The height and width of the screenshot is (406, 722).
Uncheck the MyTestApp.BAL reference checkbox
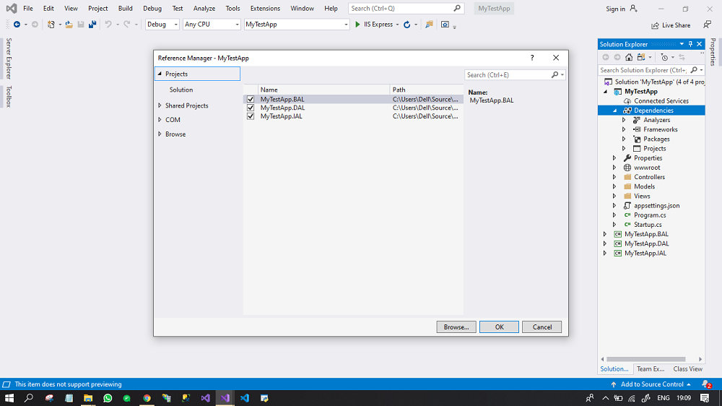coord(251,99)
